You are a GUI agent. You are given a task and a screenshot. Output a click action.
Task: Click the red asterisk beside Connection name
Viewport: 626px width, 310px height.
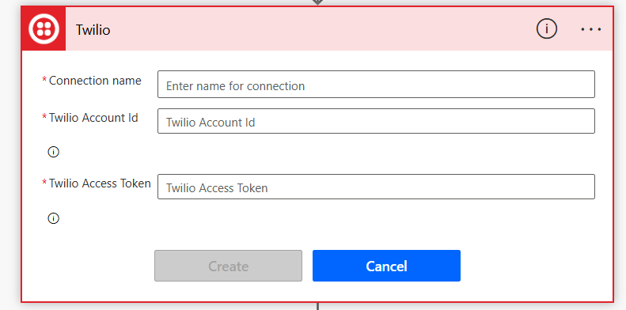tap(44, 80)
